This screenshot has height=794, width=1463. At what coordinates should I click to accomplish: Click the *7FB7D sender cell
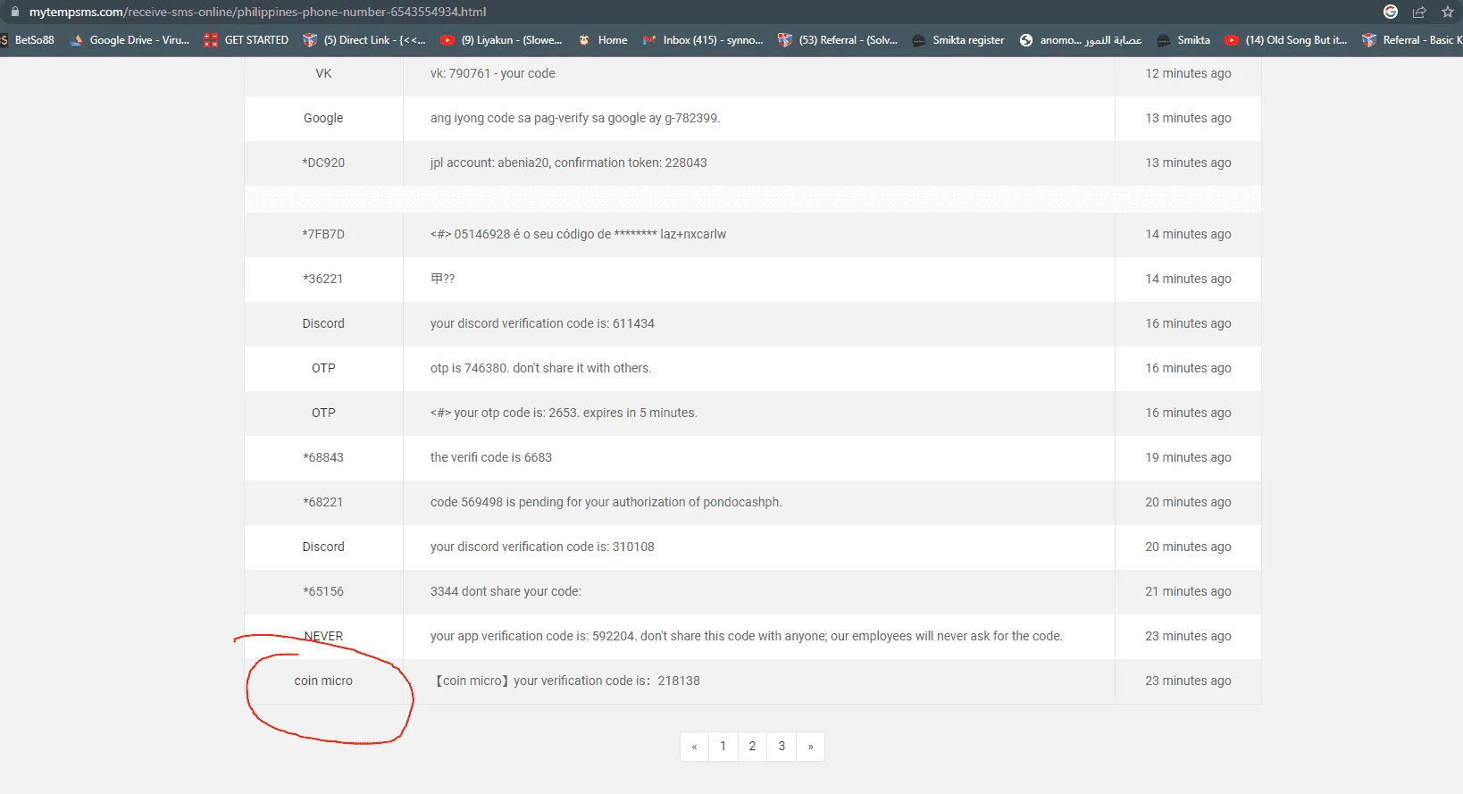tap(323, 234)
